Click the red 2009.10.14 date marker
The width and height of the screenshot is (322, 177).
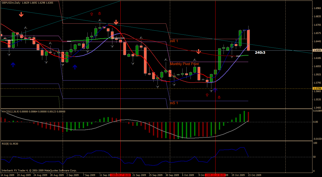click(x=215, y=175)
